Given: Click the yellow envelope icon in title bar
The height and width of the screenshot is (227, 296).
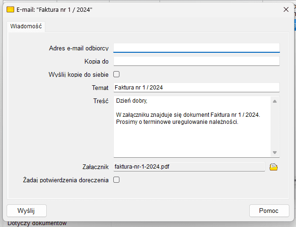Looking at the screenshot, I should [10, 9].
